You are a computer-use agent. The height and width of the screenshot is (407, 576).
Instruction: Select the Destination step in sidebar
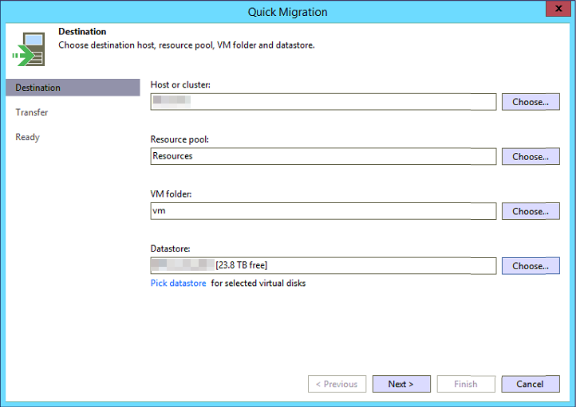(x=72, y=88)
